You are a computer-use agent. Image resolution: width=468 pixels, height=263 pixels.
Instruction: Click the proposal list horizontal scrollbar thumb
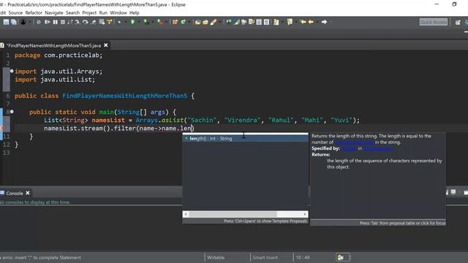[x=233, y=214]
